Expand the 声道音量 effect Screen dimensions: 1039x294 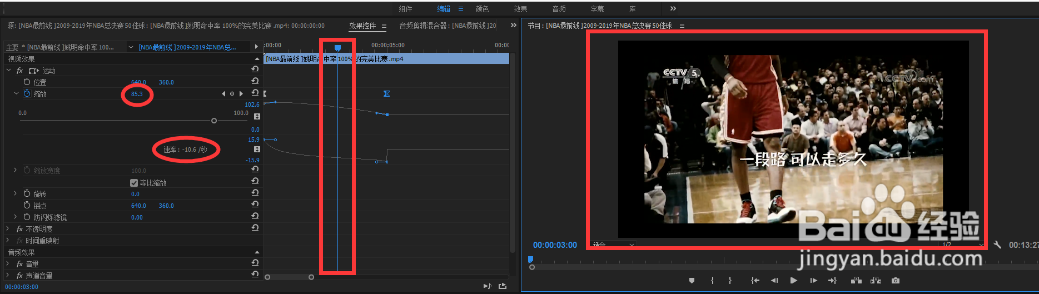pyautogui.click(x=8, y=275)
